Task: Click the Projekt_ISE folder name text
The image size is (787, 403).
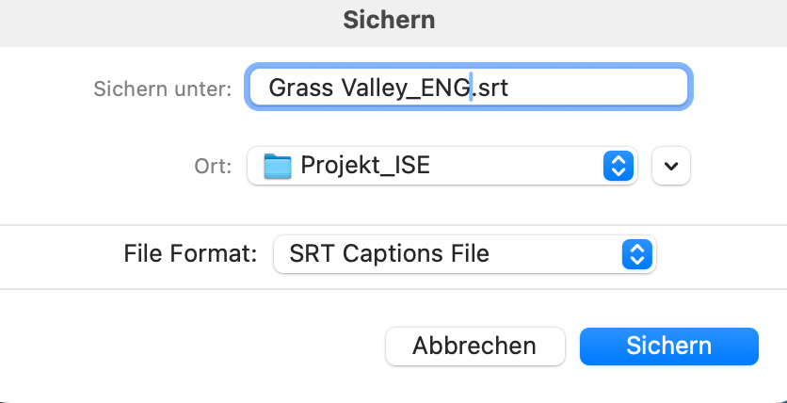Action: [365, 165]
